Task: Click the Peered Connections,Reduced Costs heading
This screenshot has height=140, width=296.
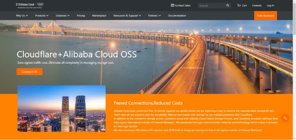Action: pos(148,103)
